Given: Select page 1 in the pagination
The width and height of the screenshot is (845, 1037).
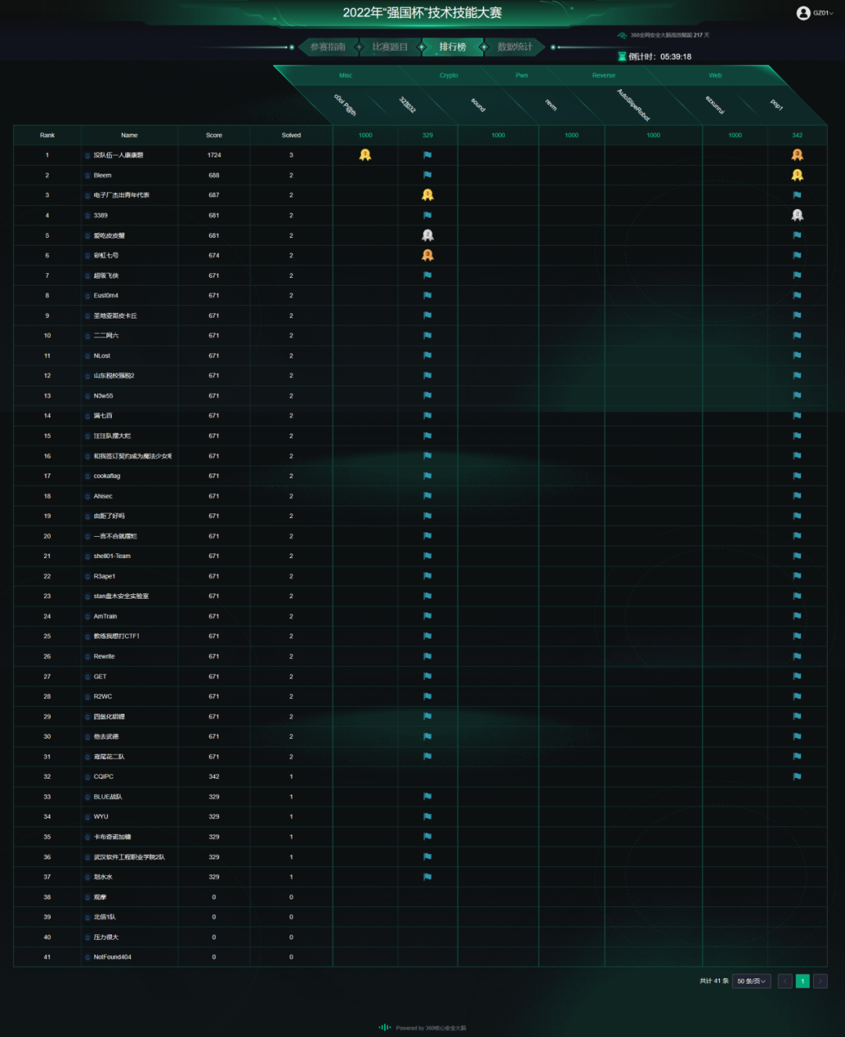Looking at the screenshot, I should (802, 981).
